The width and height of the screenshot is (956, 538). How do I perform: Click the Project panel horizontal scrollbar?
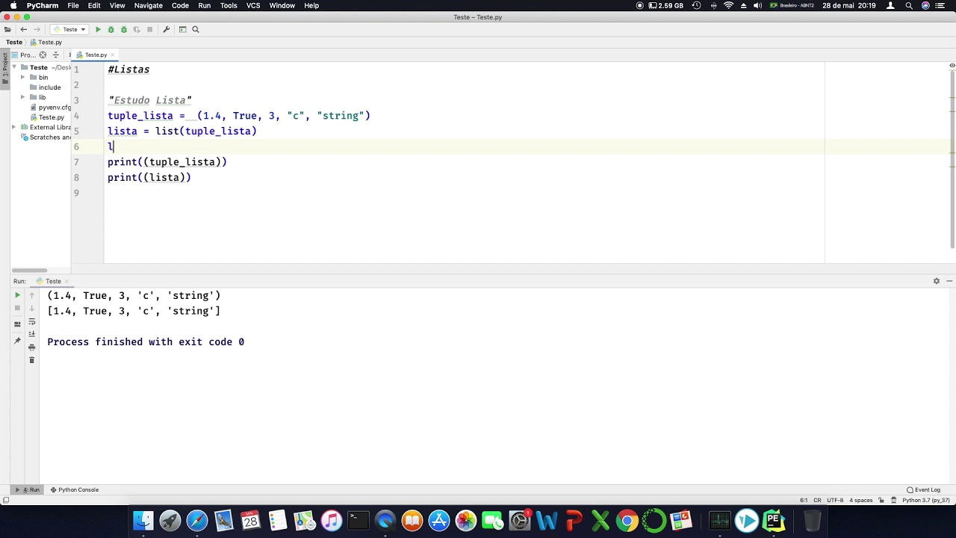tap(30, 270)
